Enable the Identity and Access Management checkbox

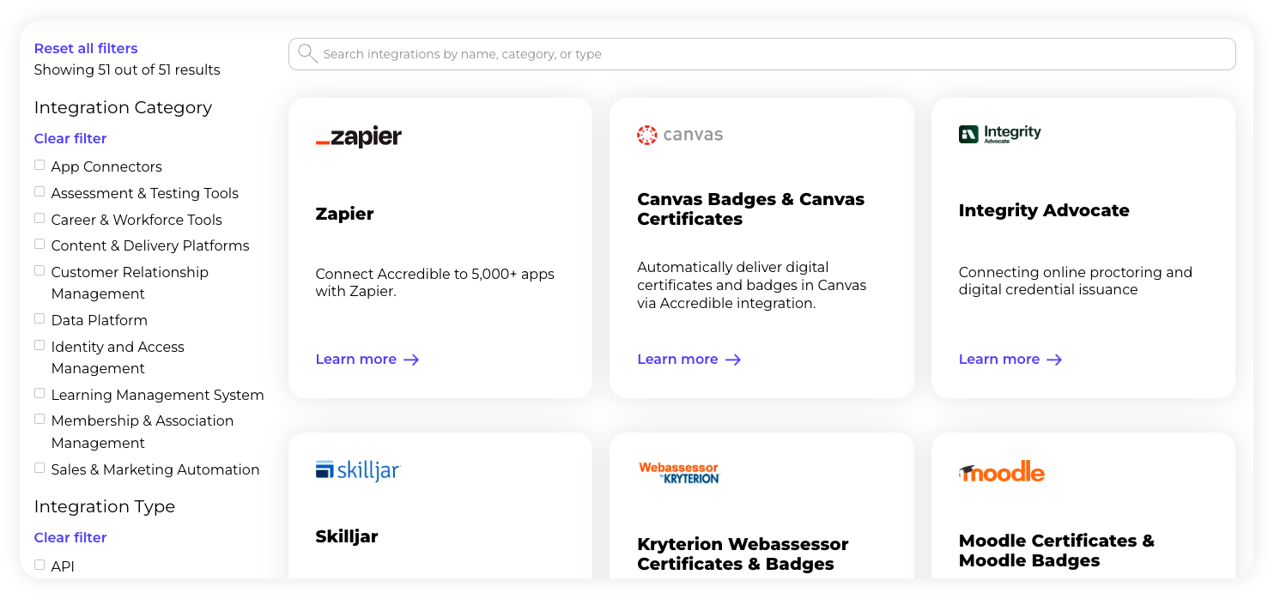(39, 345)
